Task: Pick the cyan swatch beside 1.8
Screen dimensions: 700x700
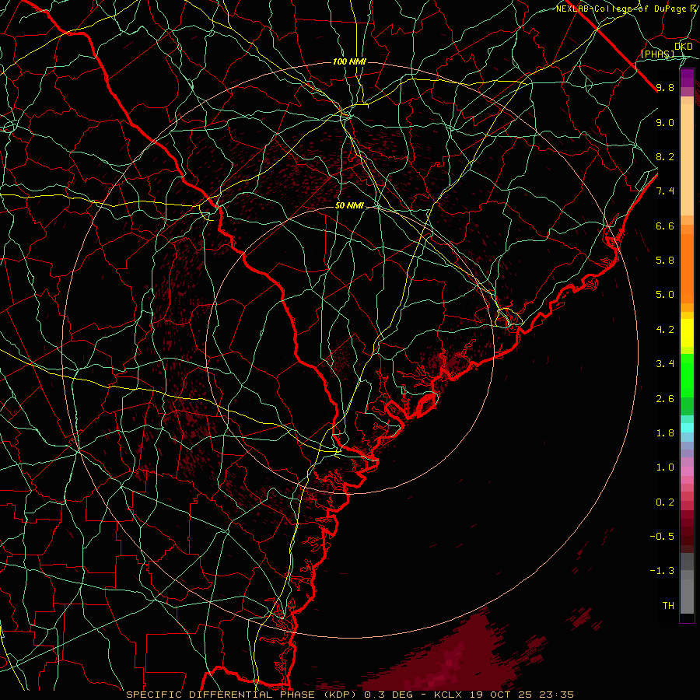Action: click(687, 428)
